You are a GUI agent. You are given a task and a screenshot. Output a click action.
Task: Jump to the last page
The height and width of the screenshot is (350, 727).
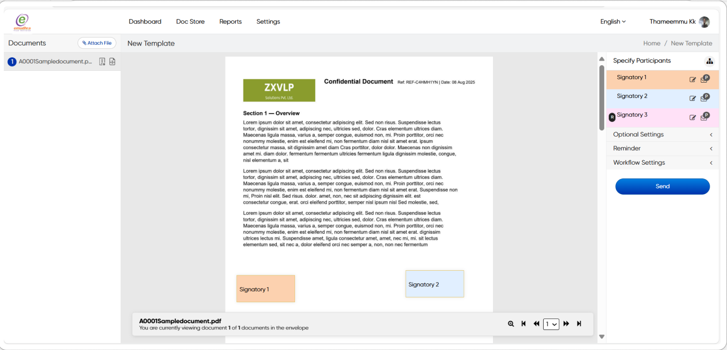tap(579, 324)
